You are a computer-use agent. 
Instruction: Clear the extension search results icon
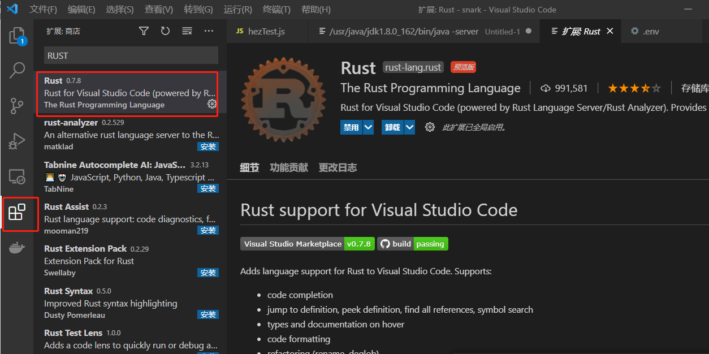[187, 31]
